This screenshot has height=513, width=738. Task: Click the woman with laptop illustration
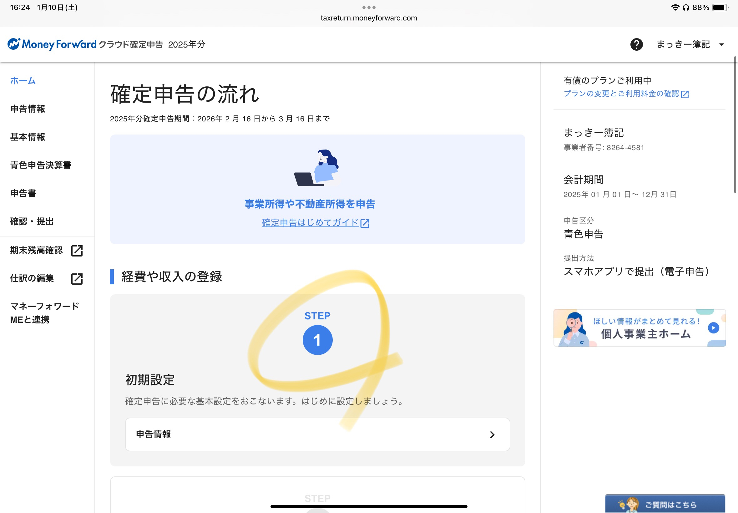click(x=316, y=168)
